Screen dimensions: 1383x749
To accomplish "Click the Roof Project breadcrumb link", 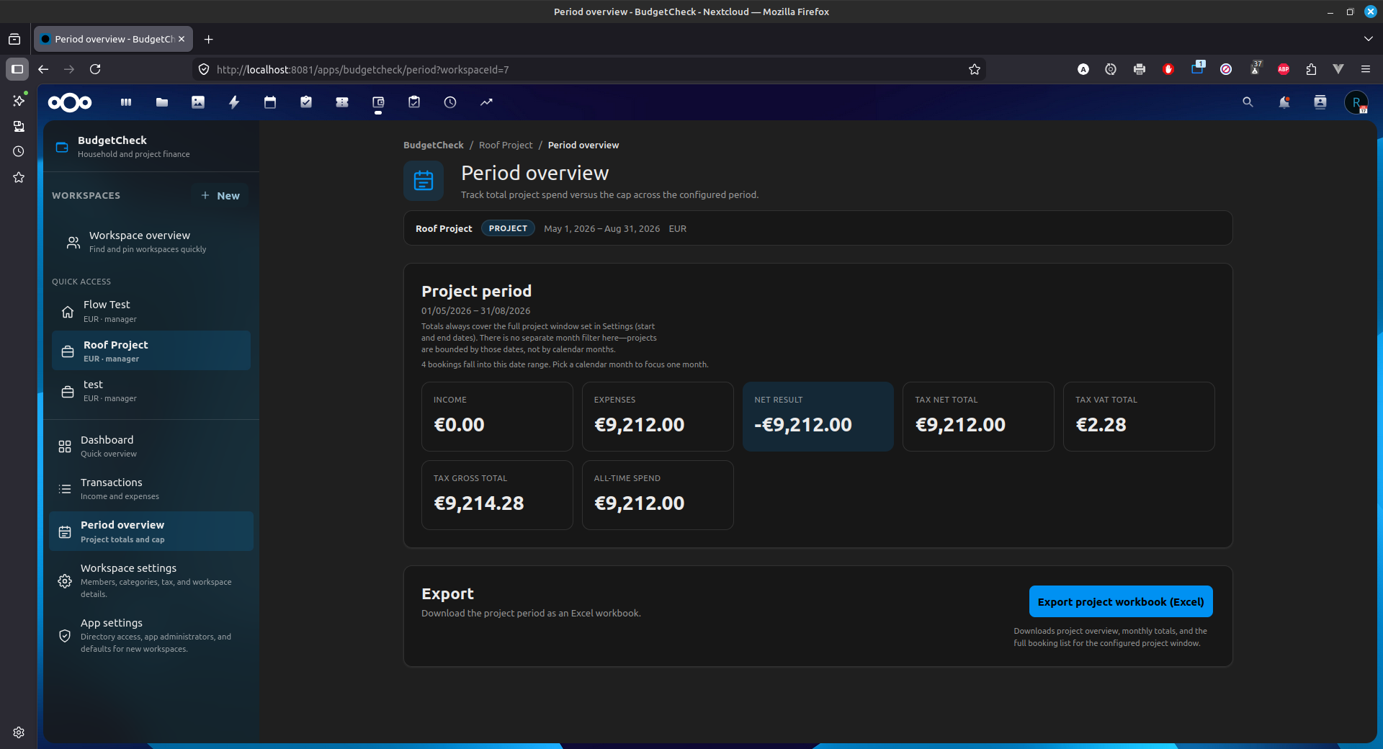I will 506,145.
